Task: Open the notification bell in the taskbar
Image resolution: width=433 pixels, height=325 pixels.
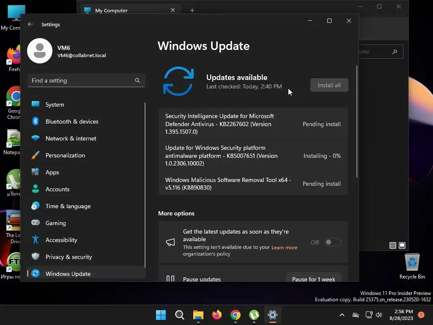Action: point(421,315)
